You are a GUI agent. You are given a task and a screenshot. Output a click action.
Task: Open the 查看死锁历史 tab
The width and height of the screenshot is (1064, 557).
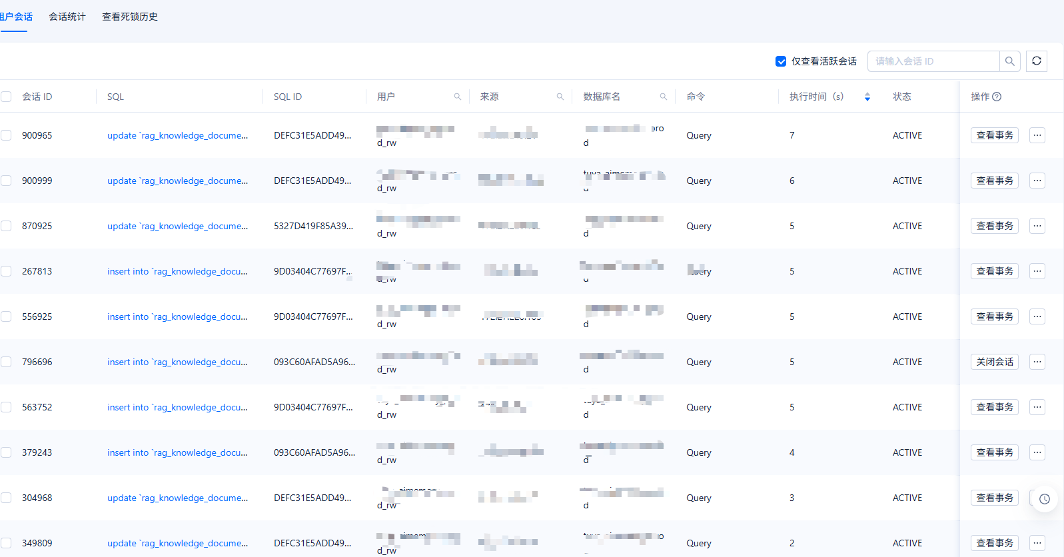(130, 17)
